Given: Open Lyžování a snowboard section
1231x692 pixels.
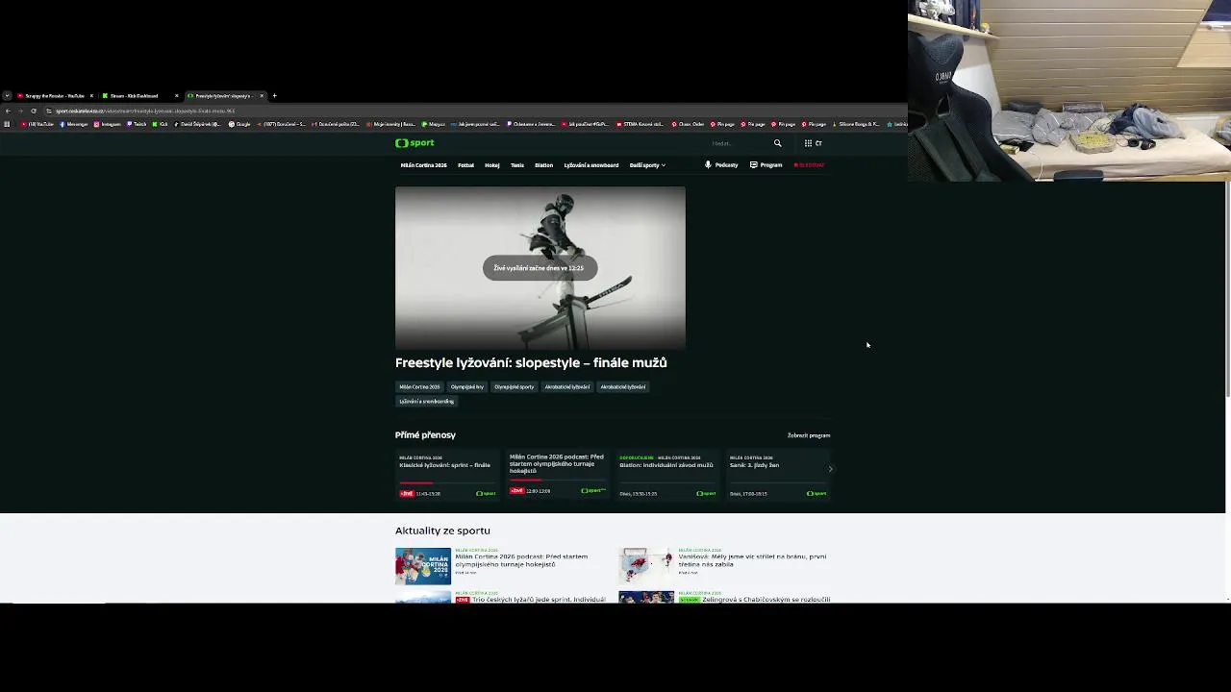Looking at the screenshot, I should pos(591,165).
